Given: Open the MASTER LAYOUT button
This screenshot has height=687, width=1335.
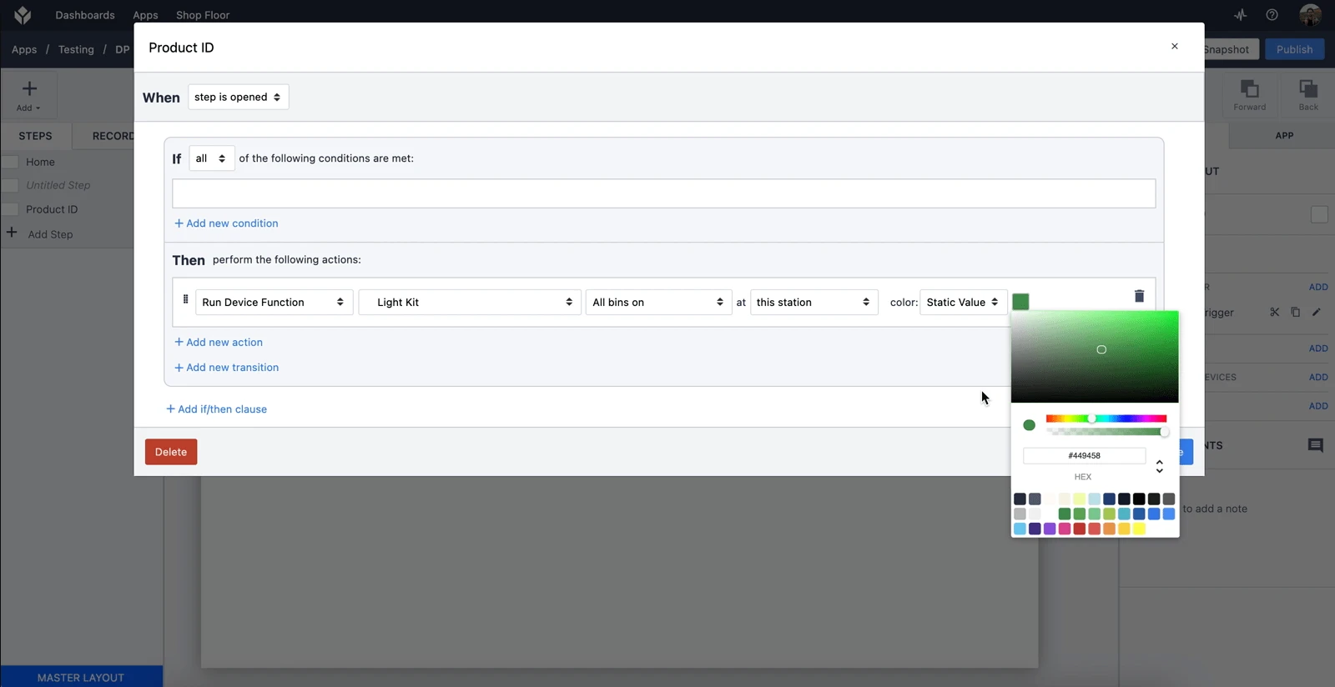Looking at the screenshot, I should point(81,677).
